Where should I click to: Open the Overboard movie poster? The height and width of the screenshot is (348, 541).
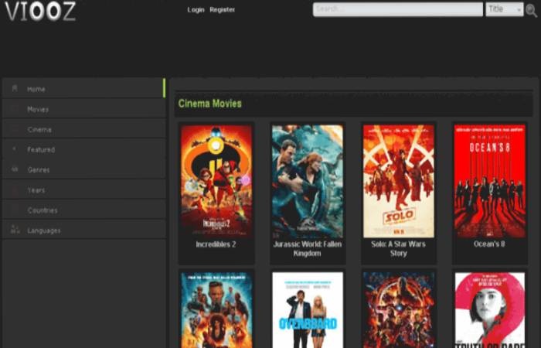point(308,310)
